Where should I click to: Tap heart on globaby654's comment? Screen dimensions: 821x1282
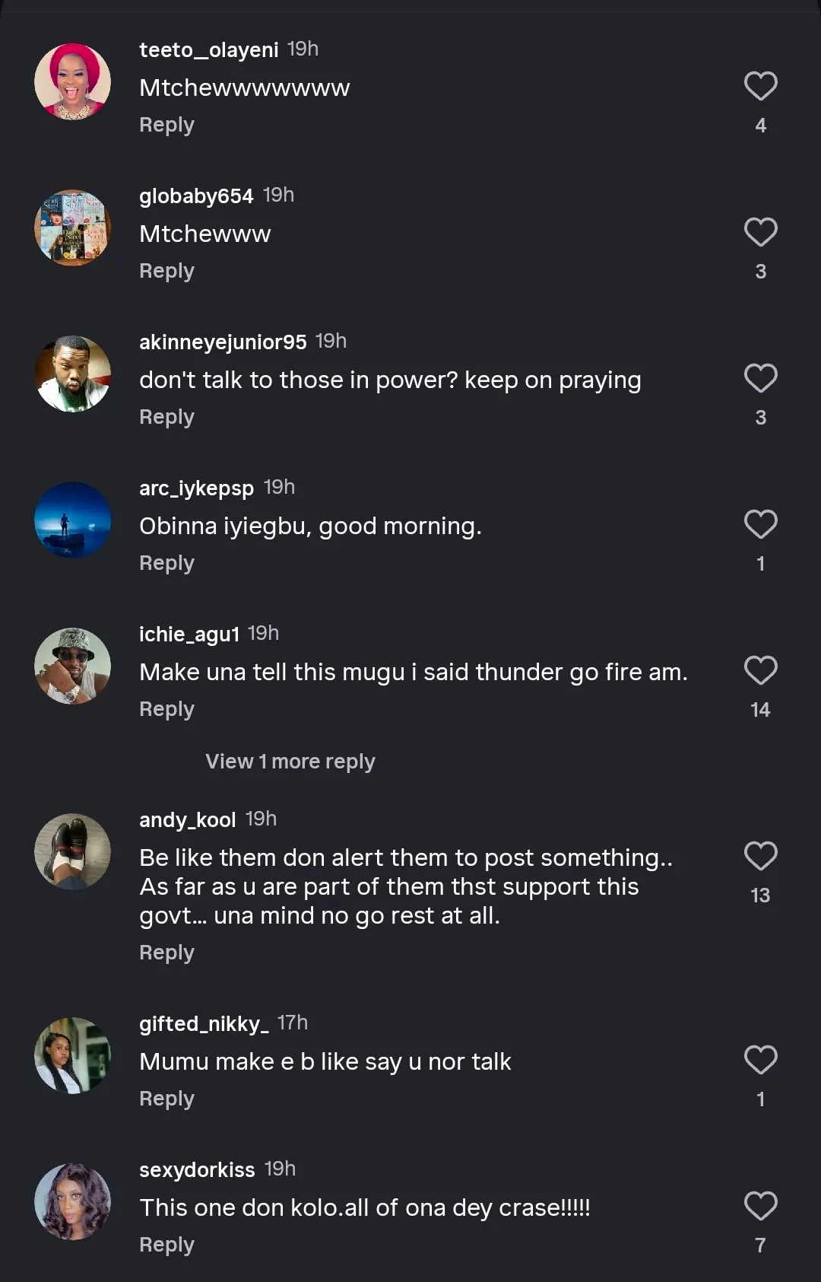pos(760,233)
